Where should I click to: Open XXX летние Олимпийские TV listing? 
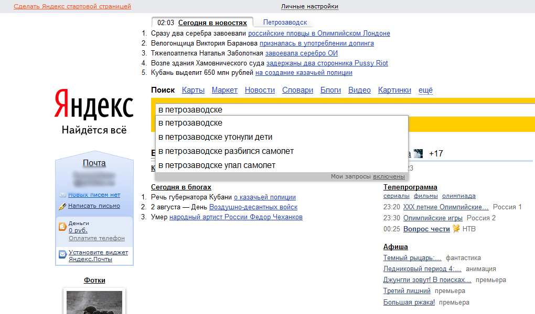(446, 207)
